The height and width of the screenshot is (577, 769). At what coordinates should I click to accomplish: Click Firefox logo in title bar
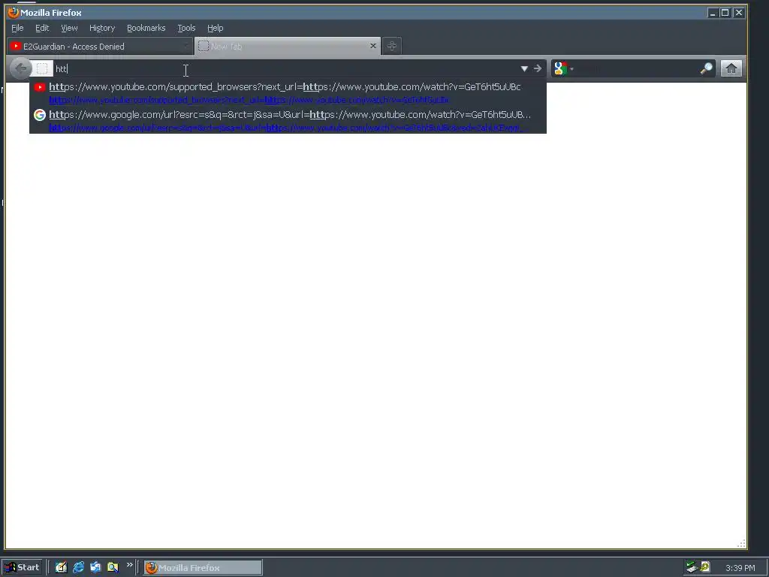click(14, 12)
